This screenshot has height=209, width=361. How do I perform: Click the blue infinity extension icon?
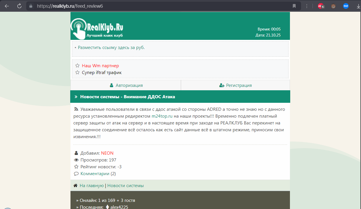coord(346,6)
